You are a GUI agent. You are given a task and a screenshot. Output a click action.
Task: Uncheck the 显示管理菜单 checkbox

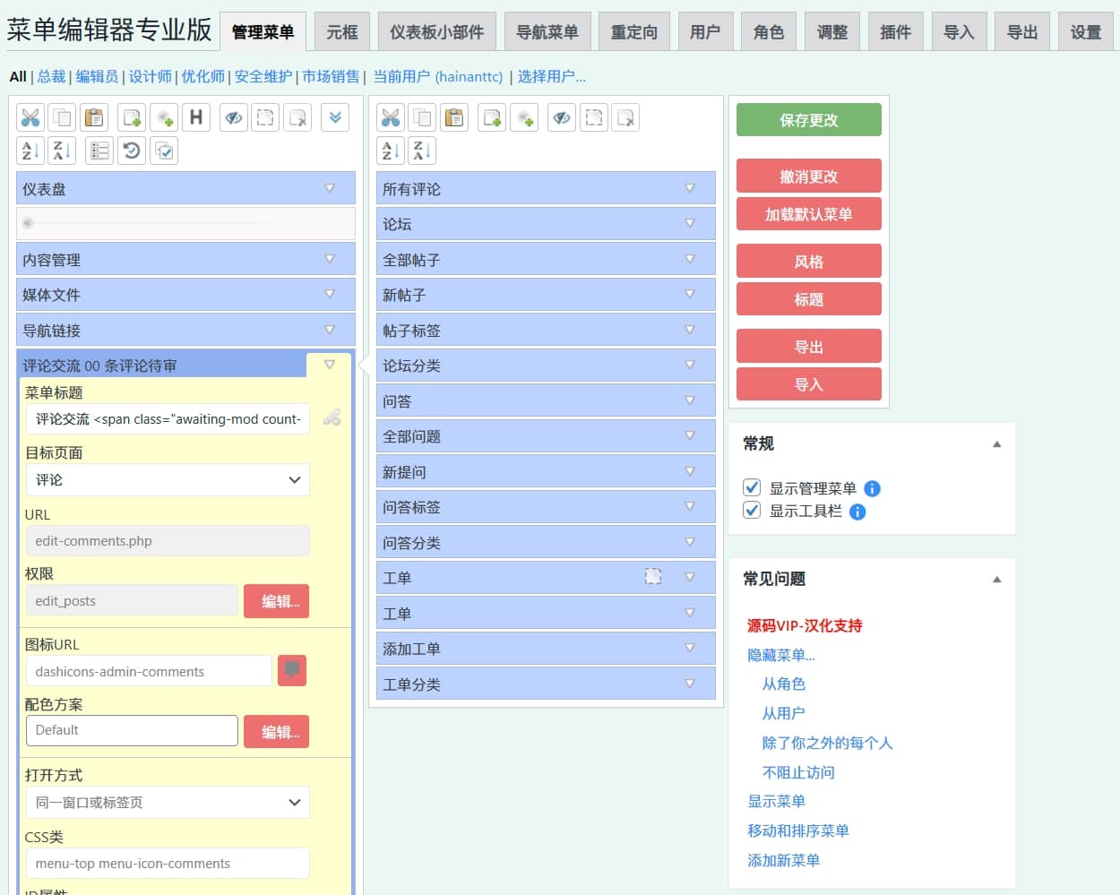(752, 488)
